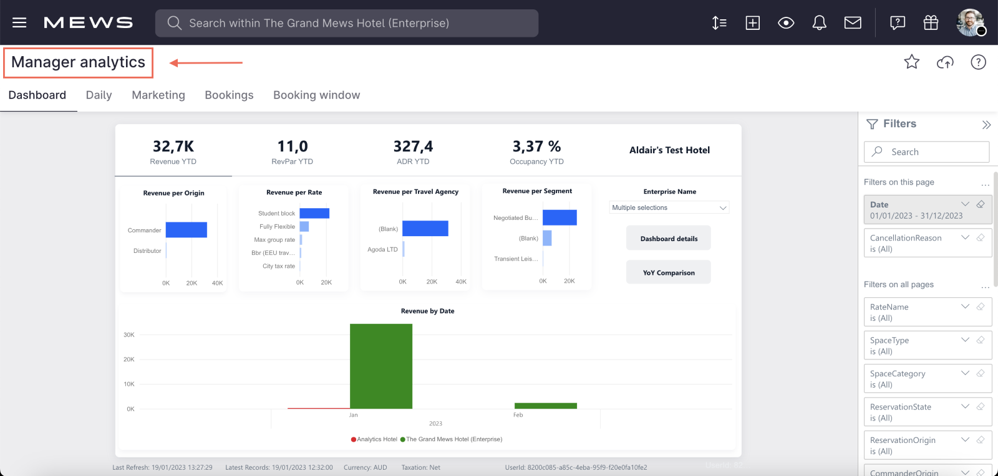Click the "Aldair's Test Hotel" title

[669, 150]
